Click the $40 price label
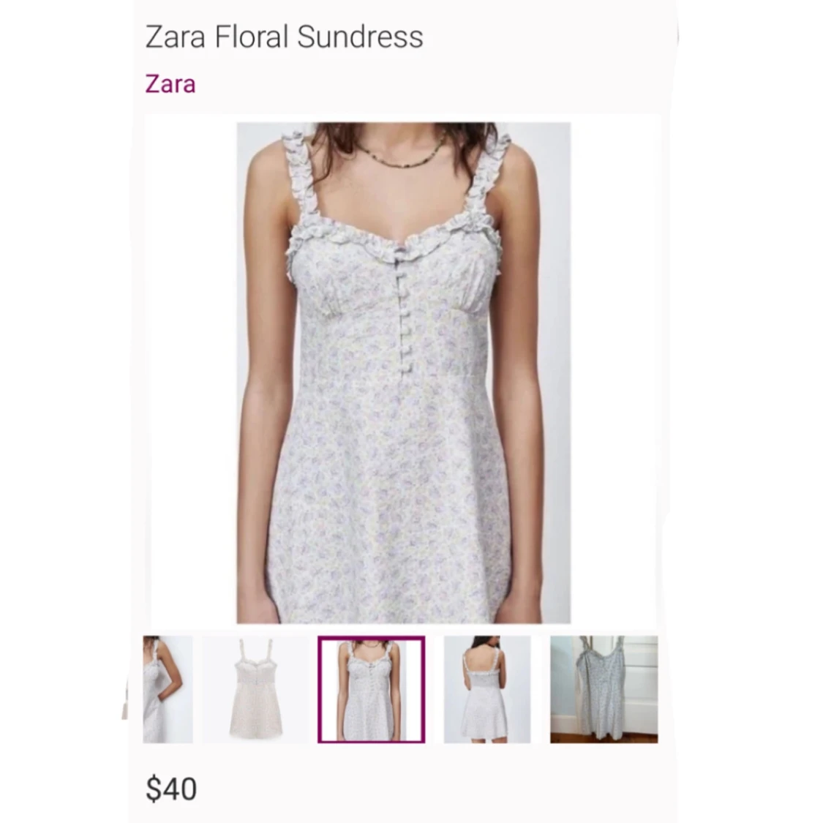 click(x=171, y=789)
